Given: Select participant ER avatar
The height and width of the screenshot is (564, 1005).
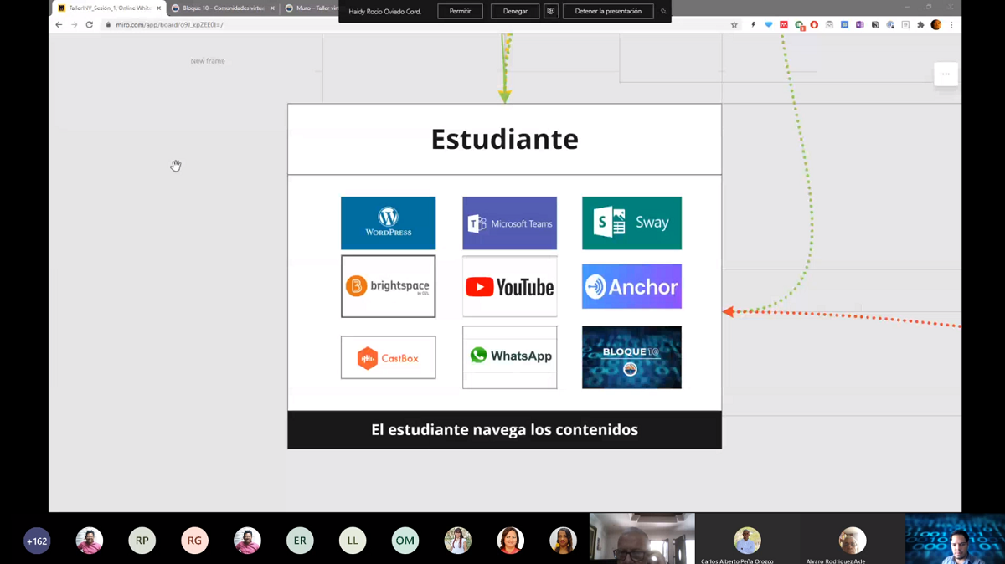Looking at the screenshot, I should coord(300,541).
